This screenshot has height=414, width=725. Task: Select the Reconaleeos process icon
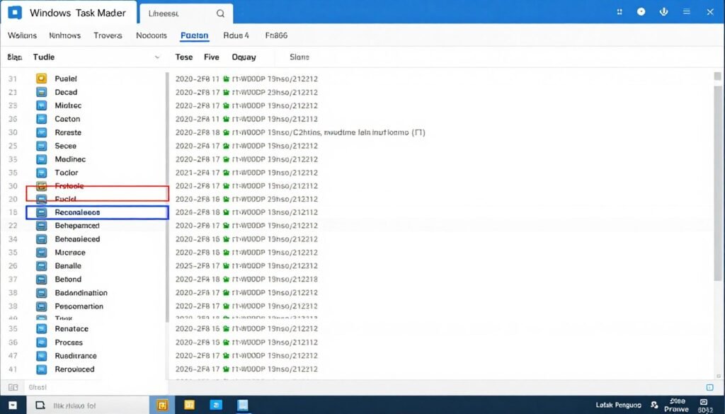[41, 212]
